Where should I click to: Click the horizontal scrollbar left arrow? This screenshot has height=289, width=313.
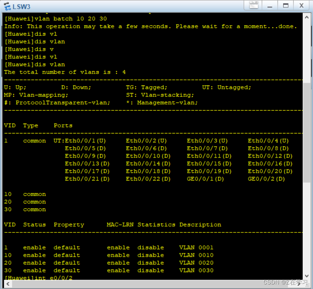pyautogui.click(x=8, y=284)
